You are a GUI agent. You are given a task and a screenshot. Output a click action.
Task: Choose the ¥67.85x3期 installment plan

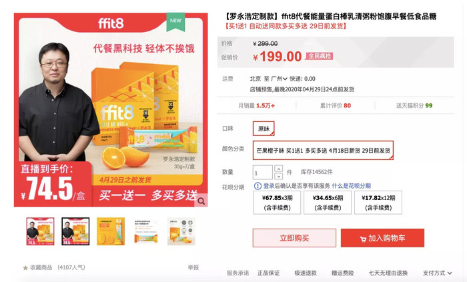(277, 203)
